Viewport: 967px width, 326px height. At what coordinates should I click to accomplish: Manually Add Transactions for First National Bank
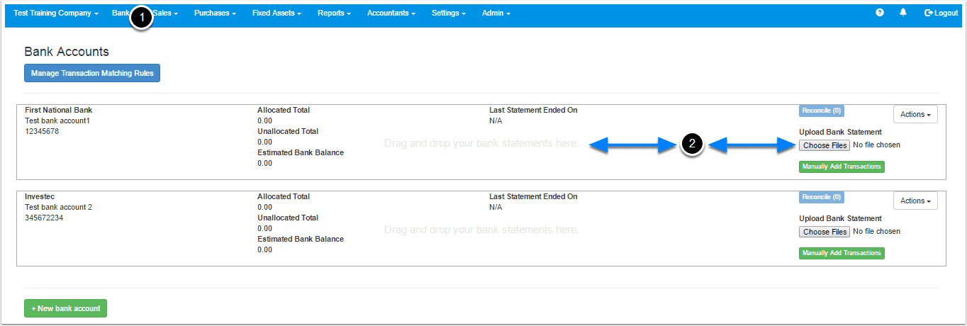[842, 167]
